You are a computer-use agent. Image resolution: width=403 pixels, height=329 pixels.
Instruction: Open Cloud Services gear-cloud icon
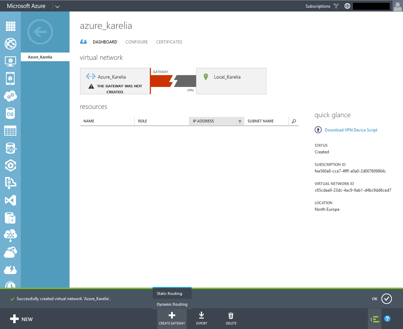10,96
